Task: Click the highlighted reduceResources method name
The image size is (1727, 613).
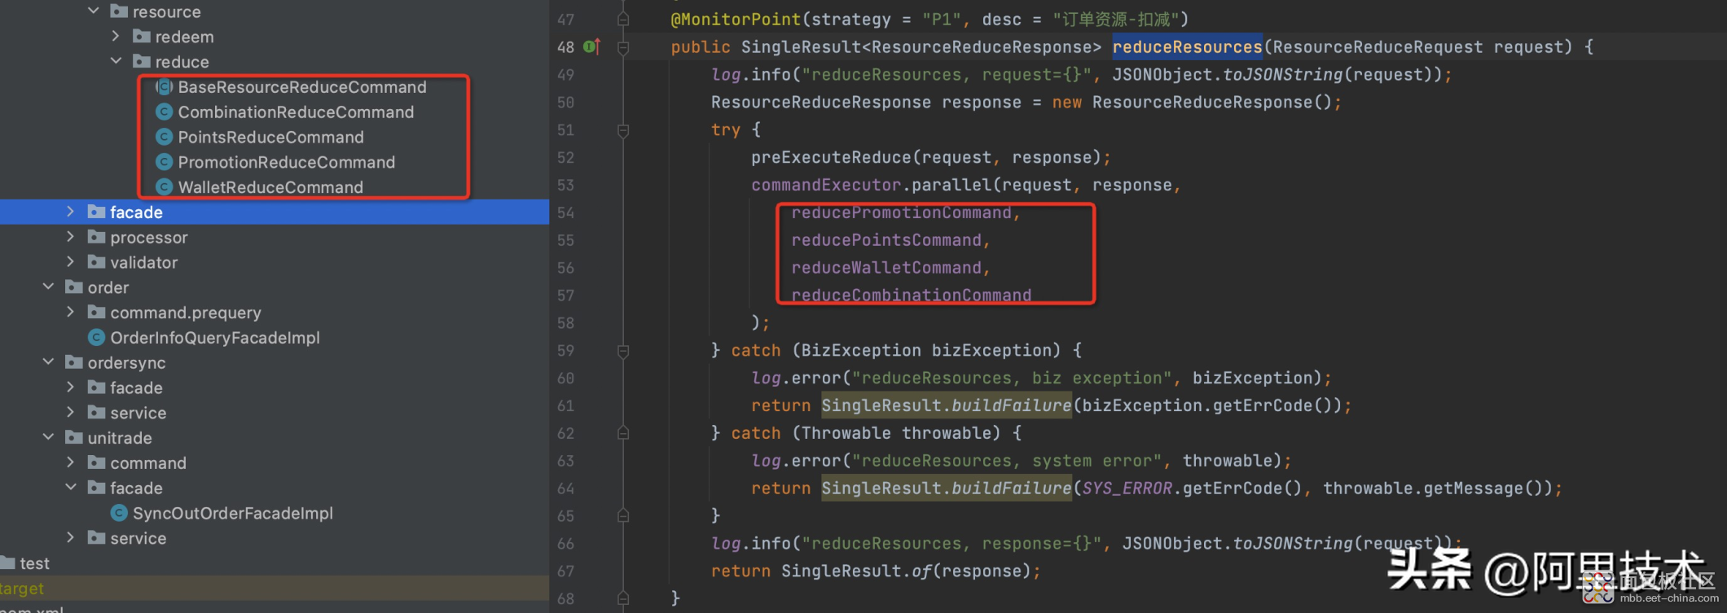Action: (x=1187, y=47)
